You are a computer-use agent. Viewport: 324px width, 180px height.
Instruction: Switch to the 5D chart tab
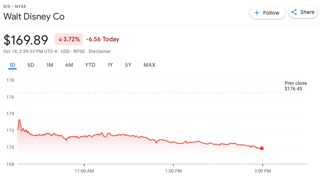pos(31,65)
